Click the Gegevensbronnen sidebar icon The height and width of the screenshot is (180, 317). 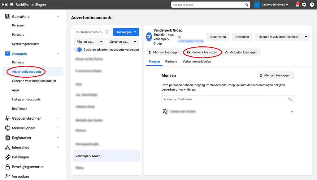pos(8,118)
